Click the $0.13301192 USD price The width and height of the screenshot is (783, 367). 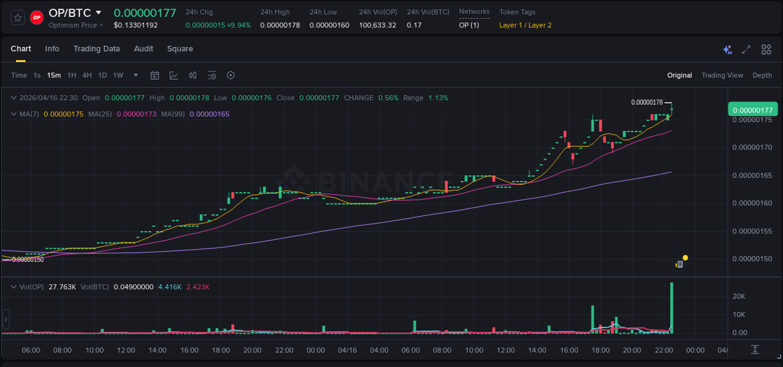(x=136, y=25)
